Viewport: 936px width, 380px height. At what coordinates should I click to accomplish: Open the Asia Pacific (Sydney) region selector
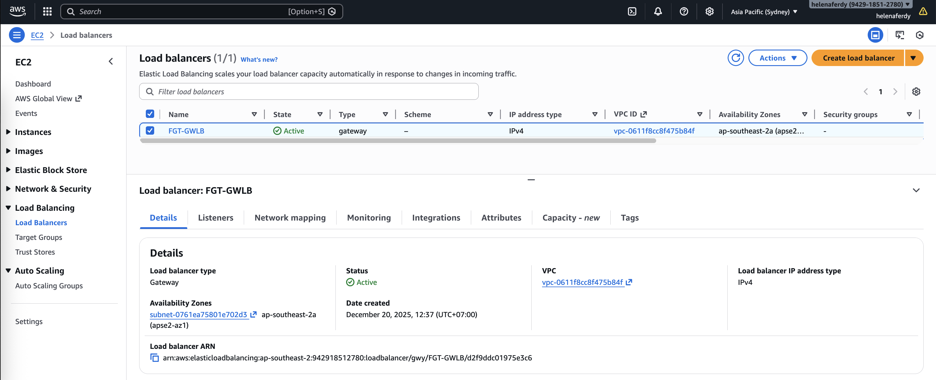point(763,12)
